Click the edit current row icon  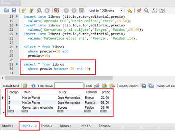(x=97, y=85)
